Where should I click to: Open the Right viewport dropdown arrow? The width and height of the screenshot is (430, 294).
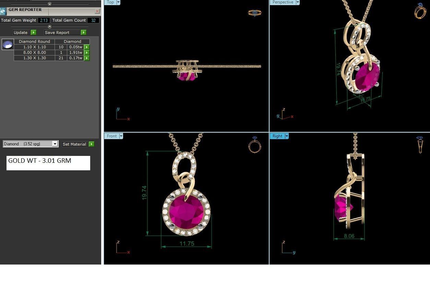287,136
